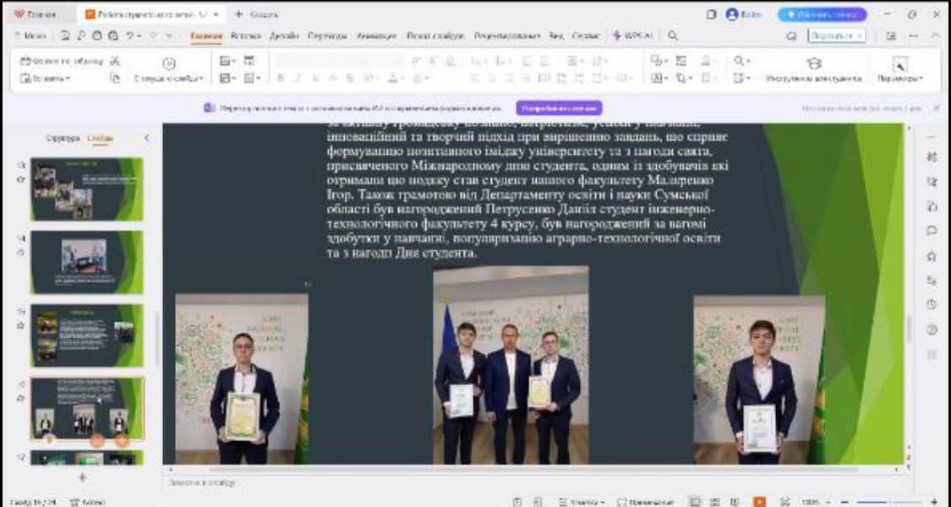Start slideshow from current slide play icon
The image size is (951, 507).
pos(168,63)
